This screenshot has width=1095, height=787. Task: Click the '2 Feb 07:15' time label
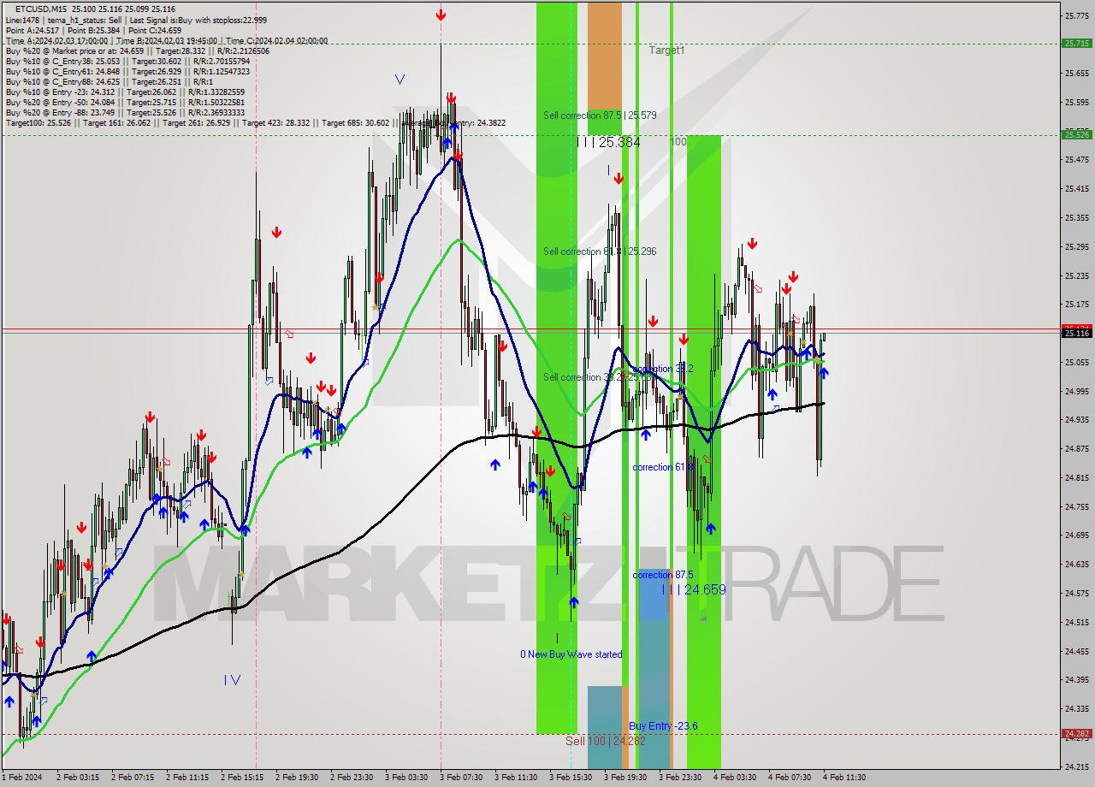[x=133, y=778]
